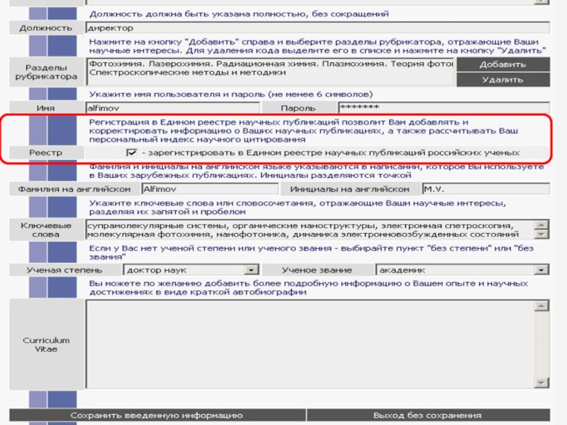Click inside the Ключевые слова text area

[310, 229]
